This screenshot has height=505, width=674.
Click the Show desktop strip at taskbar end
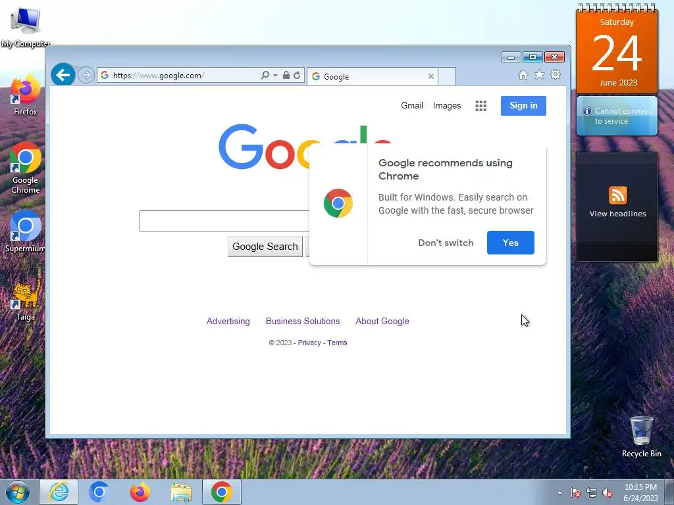click(669, 493)
